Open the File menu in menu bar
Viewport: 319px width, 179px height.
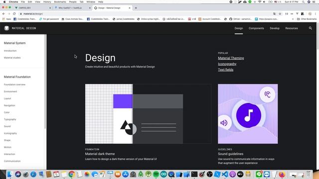tap(23, 2)
